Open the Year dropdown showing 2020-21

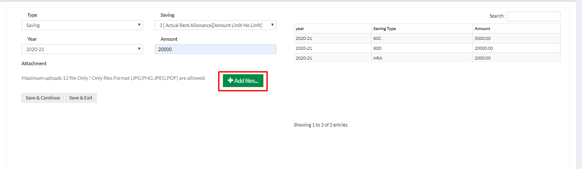point(82,49)
